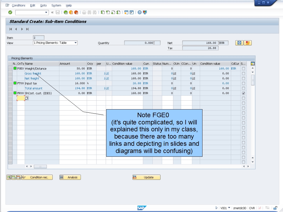Click the Insert Row icon near Condition rec.
Screen dimensions: 283x212
[x=13, y=177]
